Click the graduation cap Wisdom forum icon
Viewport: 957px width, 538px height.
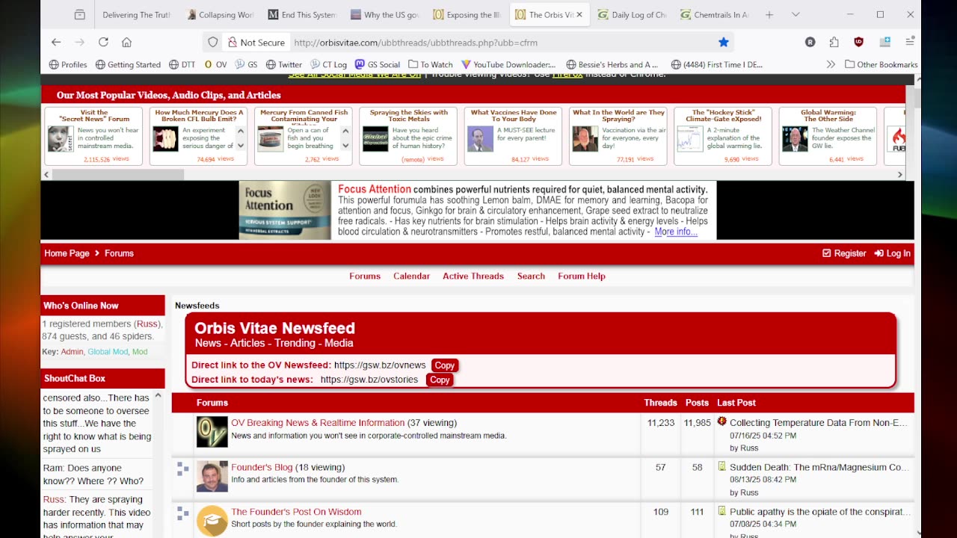(x=212, y=521)
